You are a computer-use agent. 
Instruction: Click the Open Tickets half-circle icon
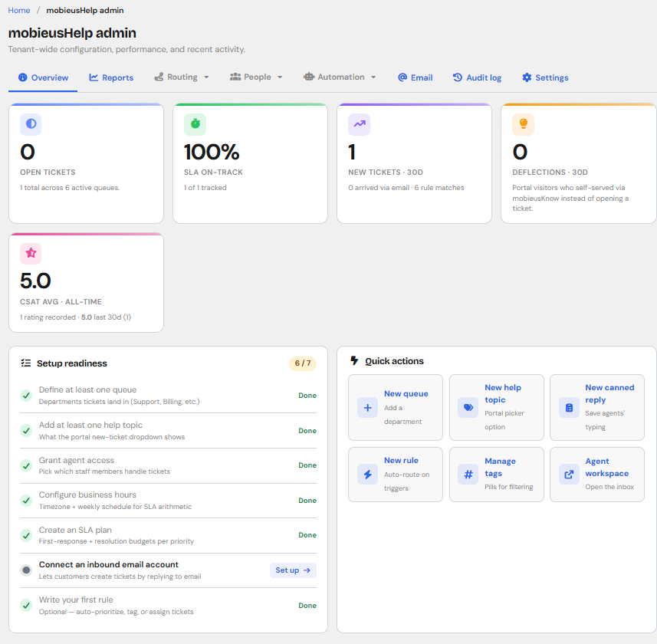(x=31, y=124)
